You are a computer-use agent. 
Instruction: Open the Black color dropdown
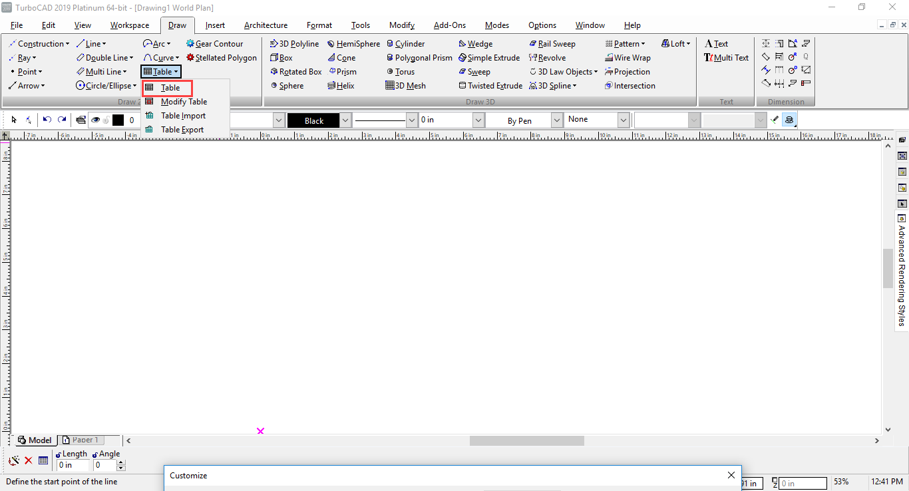point(345,120)
